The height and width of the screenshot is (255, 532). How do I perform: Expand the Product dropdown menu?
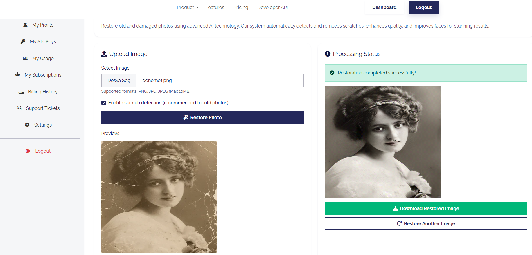pos(188,7)
